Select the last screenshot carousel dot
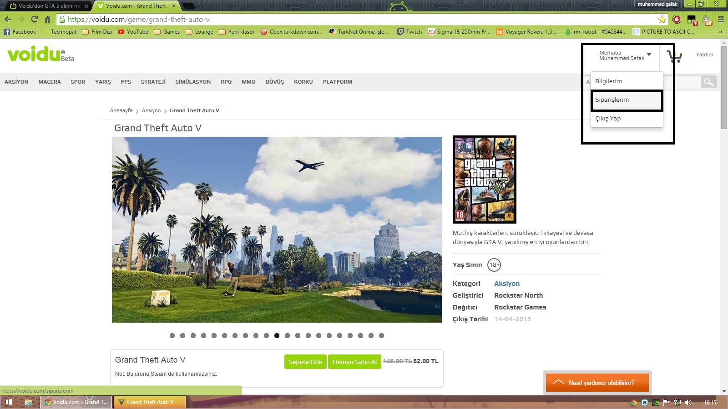 point(381,336)
